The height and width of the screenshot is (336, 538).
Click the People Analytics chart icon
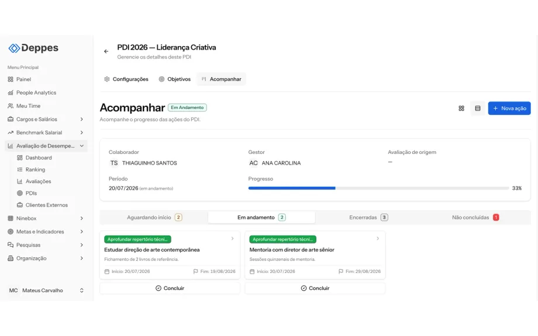tap(11, 93)
